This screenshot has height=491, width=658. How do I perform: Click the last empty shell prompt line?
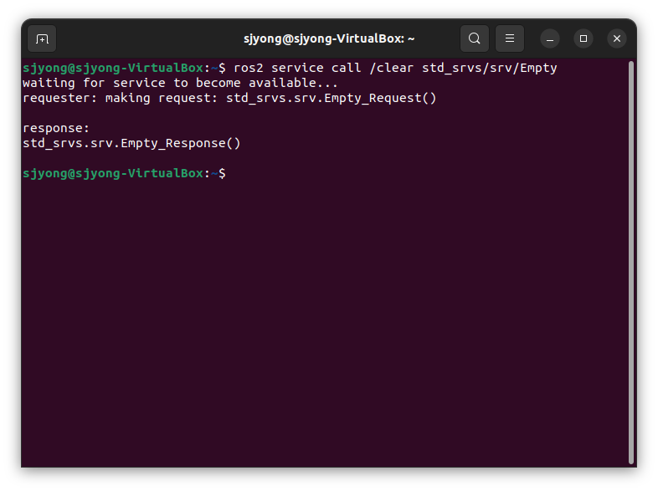[x=124, y=174]
